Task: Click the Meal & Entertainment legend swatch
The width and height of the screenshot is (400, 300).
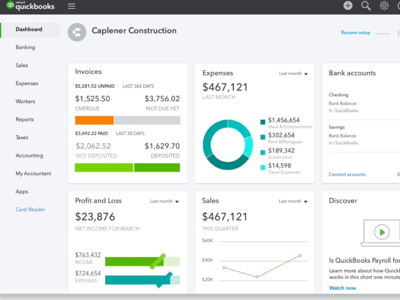Action: pos(262,122)
